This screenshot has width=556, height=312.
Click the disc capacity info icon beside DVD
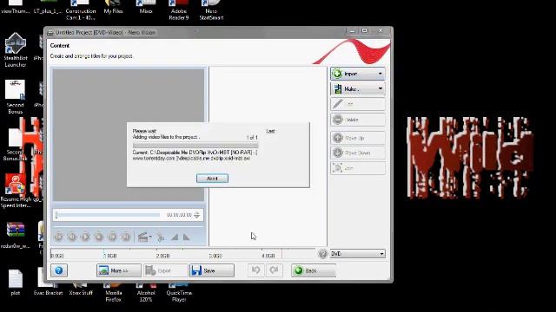(322, 254)
